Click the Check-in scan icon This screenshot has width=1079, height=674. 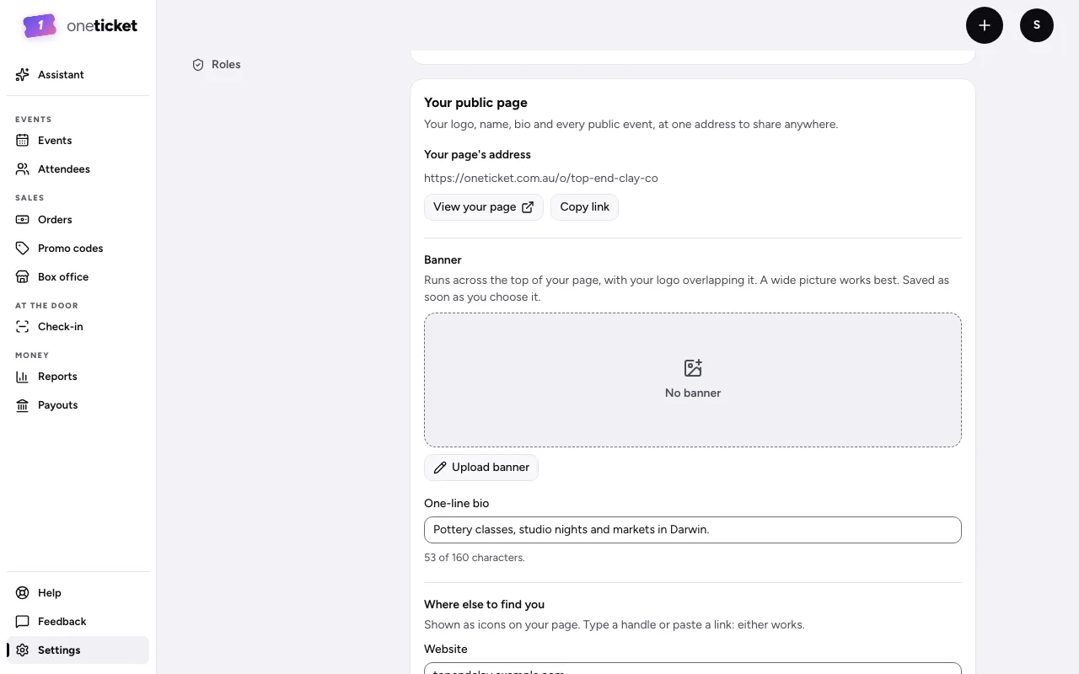pos(23,327)
